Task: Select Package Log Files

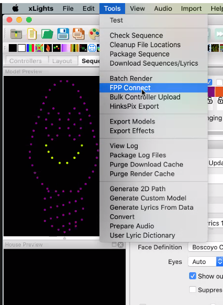Action: pyautogui.click(x=153, y=155)
